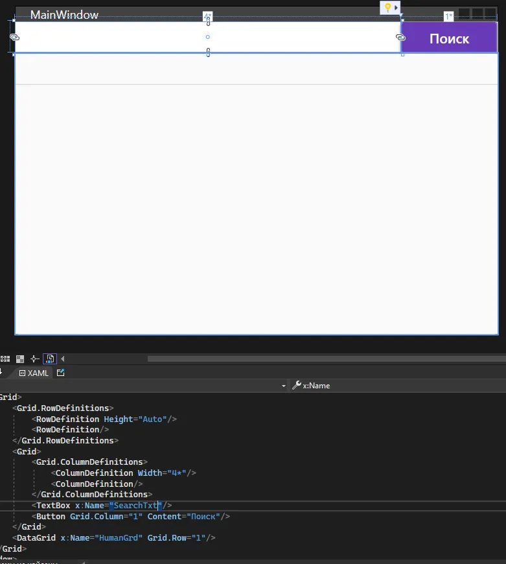The image size is (506, 564).
Task: Click the TextBox tag name in code
Action: tap(53, 506)
